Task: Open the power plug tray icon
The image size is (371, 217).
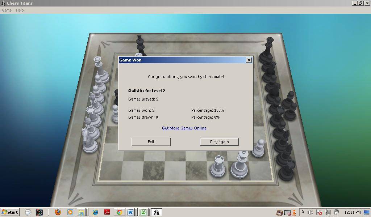Action: point(336,212)
